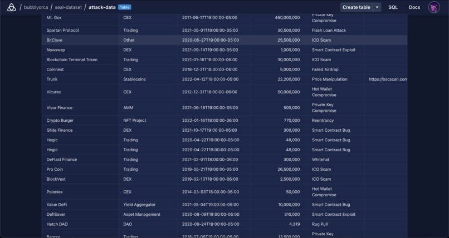Select the Vicurex cell
The image size is (449, 238).
coord(80,92)
